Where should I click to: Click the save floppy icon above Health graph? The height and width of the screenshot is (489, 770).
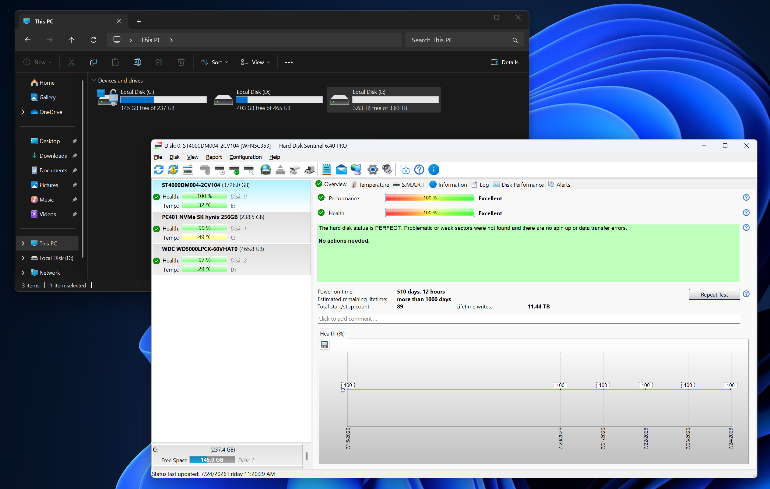tap(325, 344)
